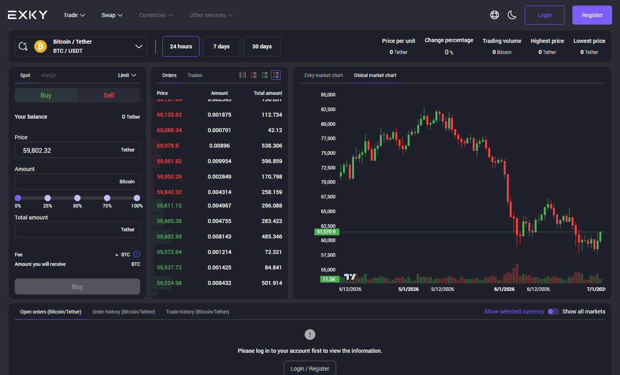Focus the Price input field
The width and height of the screenshot is (620, 375).
pyautogui.click(x=77, y=150)
